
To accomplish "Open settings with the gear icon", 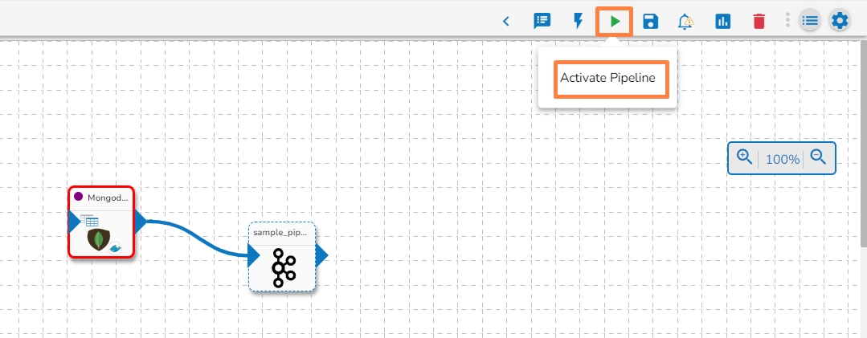I will [840, 21].
